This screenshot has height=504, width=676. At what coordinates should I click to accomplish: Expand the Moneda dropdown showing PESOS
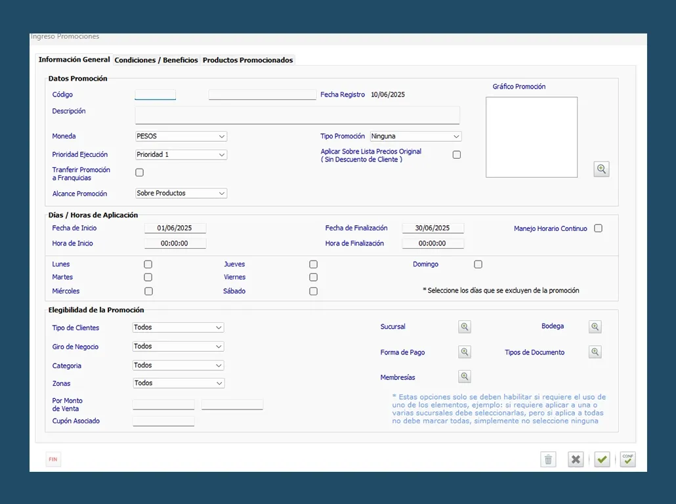180,136
